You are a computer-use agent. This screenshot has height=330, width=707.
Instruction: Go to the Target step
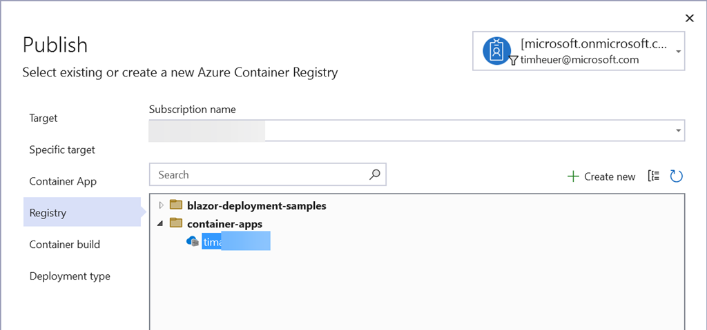point(43,118)
